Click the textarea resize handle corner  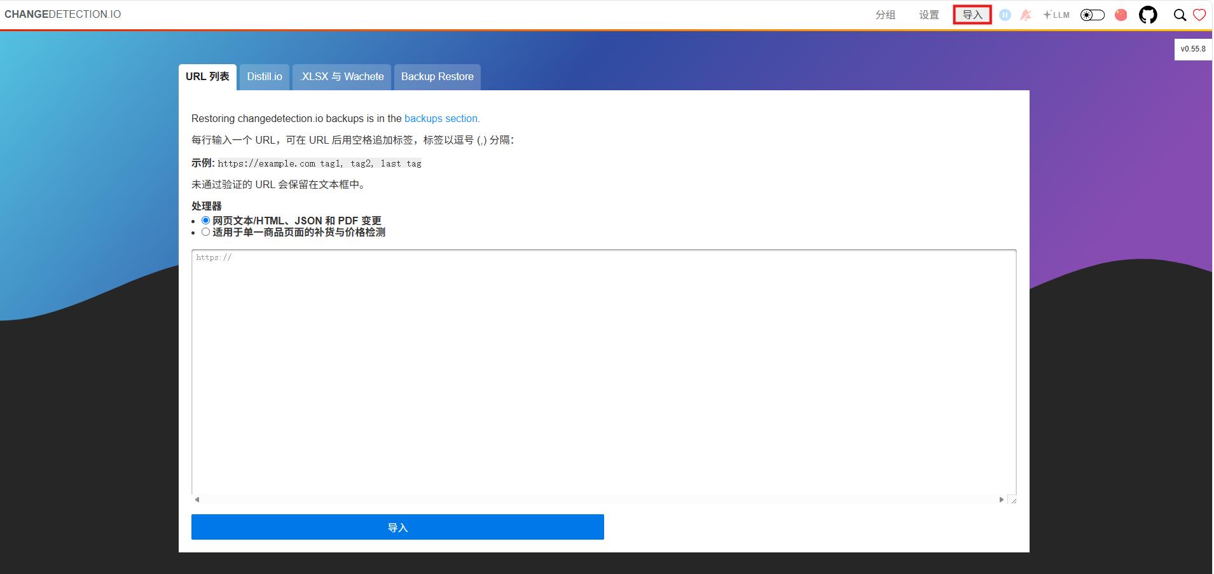[x=1013, y=500]
